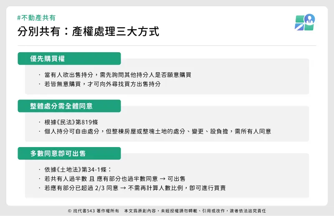Image resolution: width=334 pixels, height=216 pixels.
Task: Click the arrow before 不需再計算人數比例
Action: coord(123,188)
